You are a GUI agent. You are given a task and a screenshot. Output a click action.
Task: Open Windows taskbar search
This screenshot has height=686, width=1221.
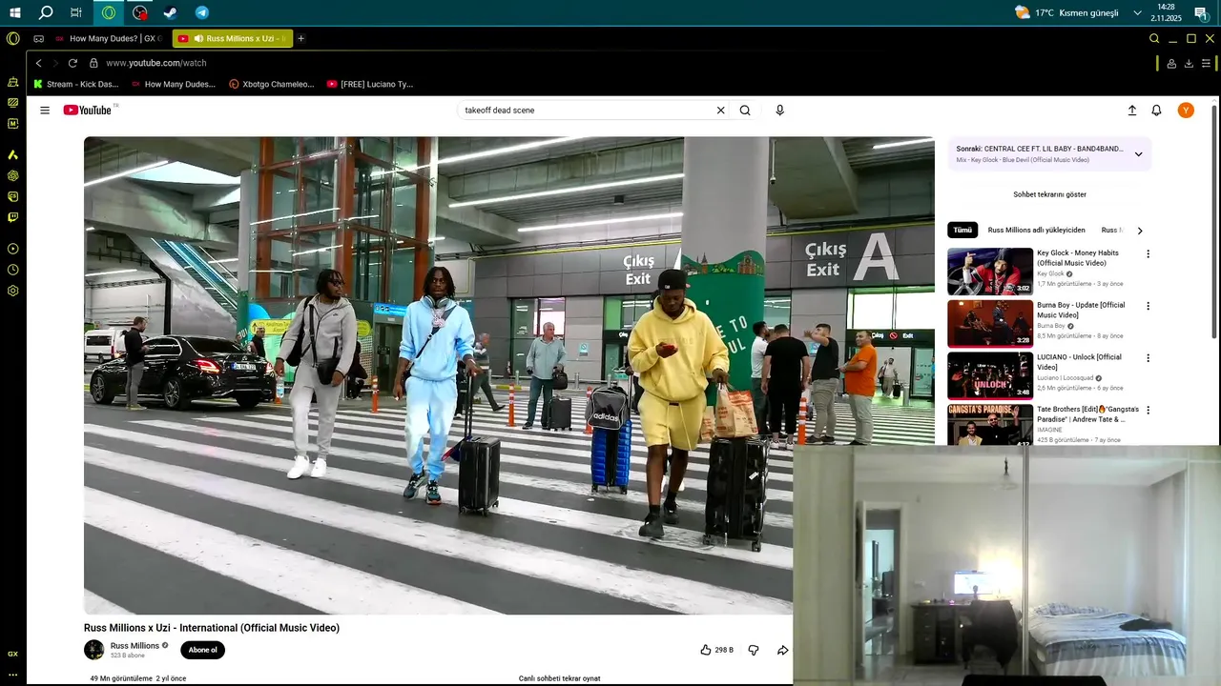(45, 12)
